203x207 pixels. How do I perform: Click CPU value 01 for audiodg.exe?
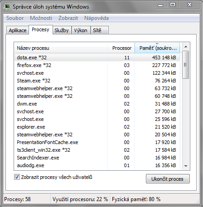click(126, 165)
